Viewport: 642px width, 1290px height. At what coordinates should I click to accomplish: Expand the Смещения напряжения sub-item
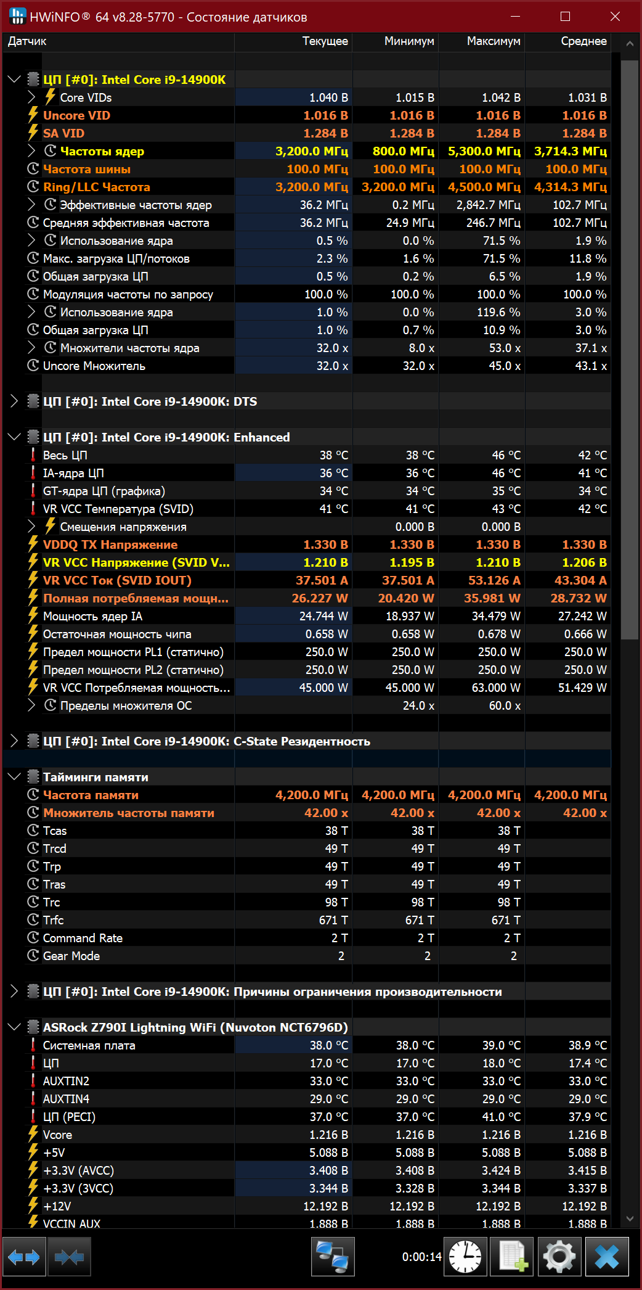coord(32,527)
